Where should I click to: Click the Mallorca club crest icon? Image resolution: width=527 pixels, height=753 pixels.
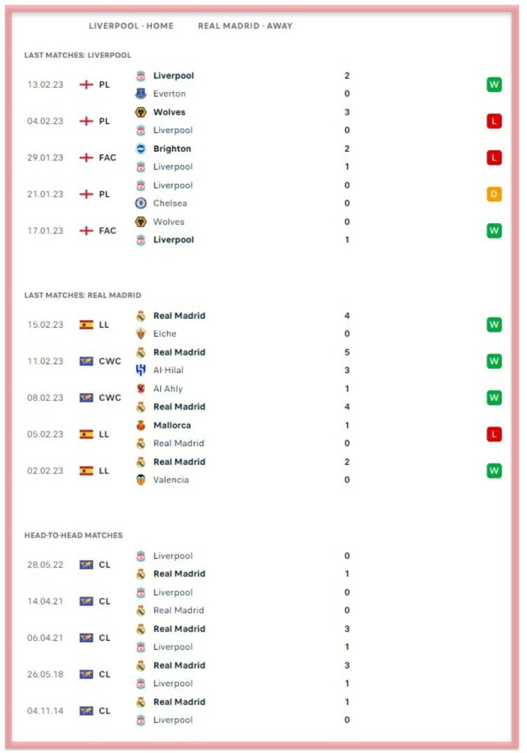click(x=141, y=425)
